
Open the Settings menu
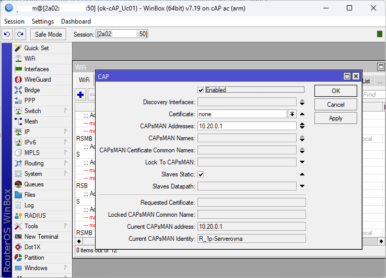(x=43, y=21)
